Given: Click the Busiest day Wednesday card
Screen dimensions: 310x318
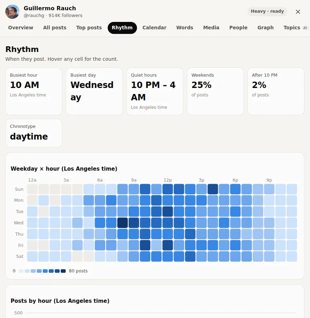Looking at the screenshot, I should (x=94, y=91).
